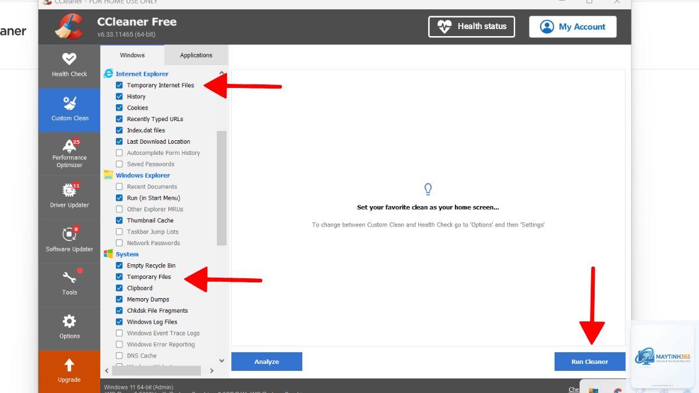This screenshot has width=699, height=393.
Task: Uncheck Temporary Internet Files
Action: pos(119,85)
